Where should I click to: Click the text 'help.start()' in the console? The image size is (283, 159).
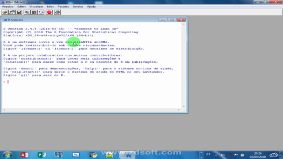(25, 72)
